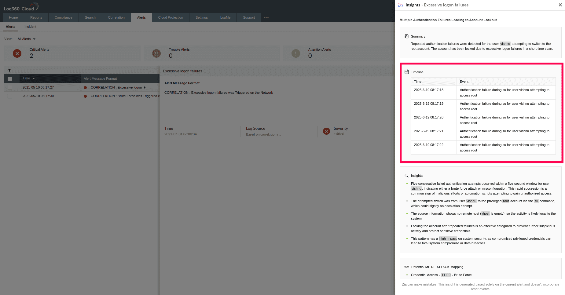Check the Excessive logon alert row checkbox
This screenshot has width=565, height=295.
click(x=10, y=87)
